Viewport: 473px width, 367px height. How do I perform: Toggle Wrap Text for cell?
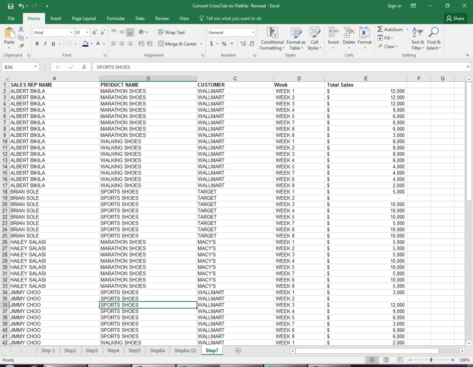point(171,32)
